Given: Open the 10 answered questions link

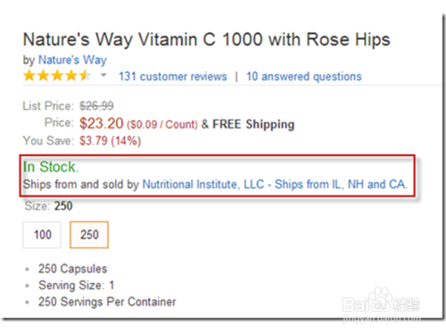Looking at the screenshot, I should coord(304,77).
